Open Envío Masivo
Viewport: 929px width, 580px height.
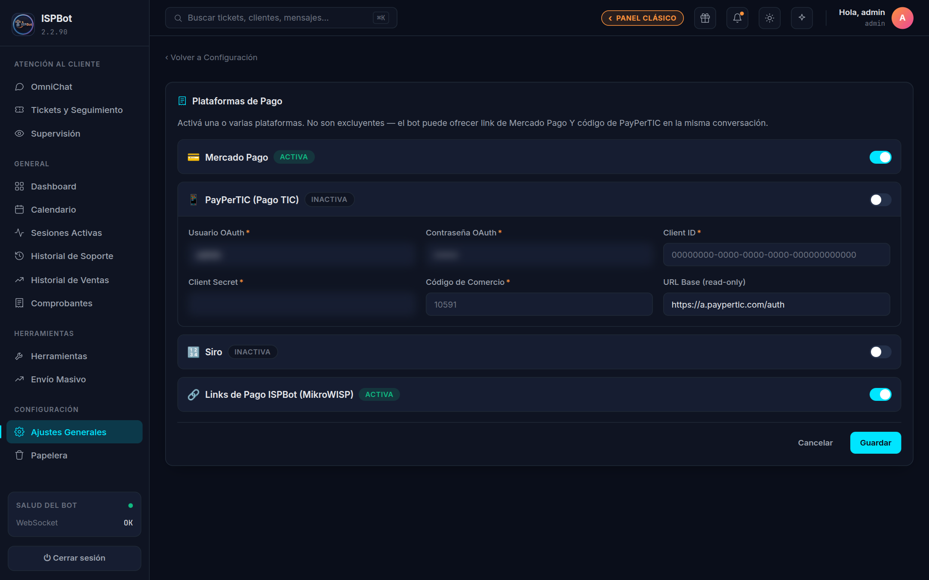pyautogui.click(x=74, y=379)
